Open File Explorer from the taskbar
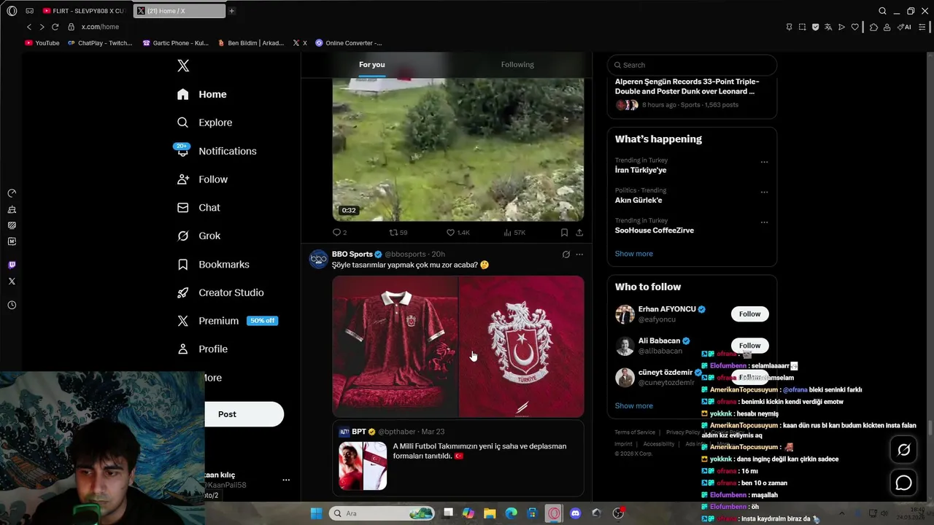The image size is (934, 525). [490, 513]
